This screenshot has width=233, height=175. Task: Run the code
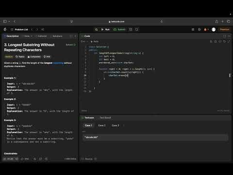[x=105, y=29]
